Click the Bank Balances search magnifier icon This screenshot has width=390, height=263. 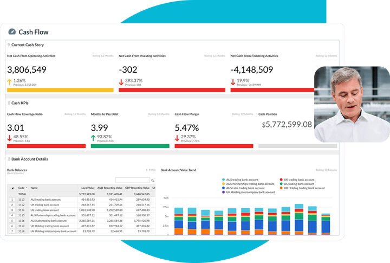coord(153,181)
